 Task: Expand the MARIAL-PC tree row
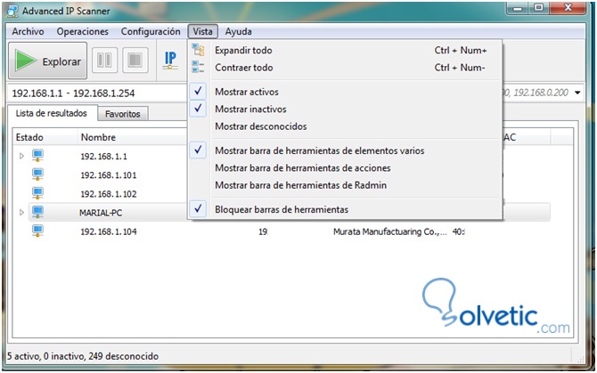21,212
